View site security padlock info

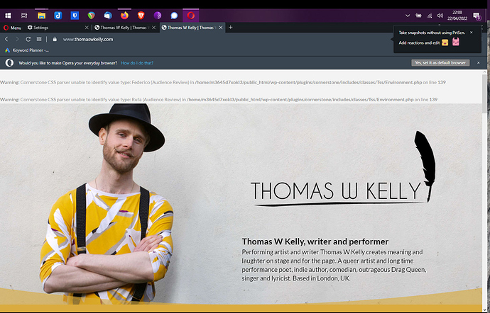point(55,39)
